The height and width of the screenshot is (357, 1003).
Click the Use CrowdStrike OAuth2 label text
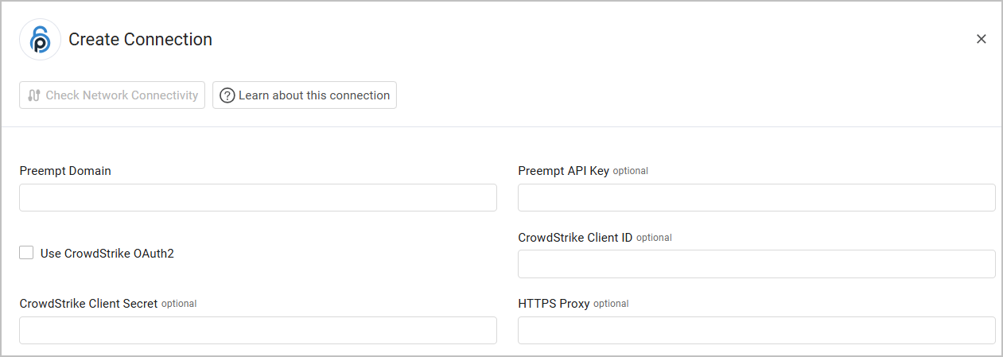tap(107, 254)
